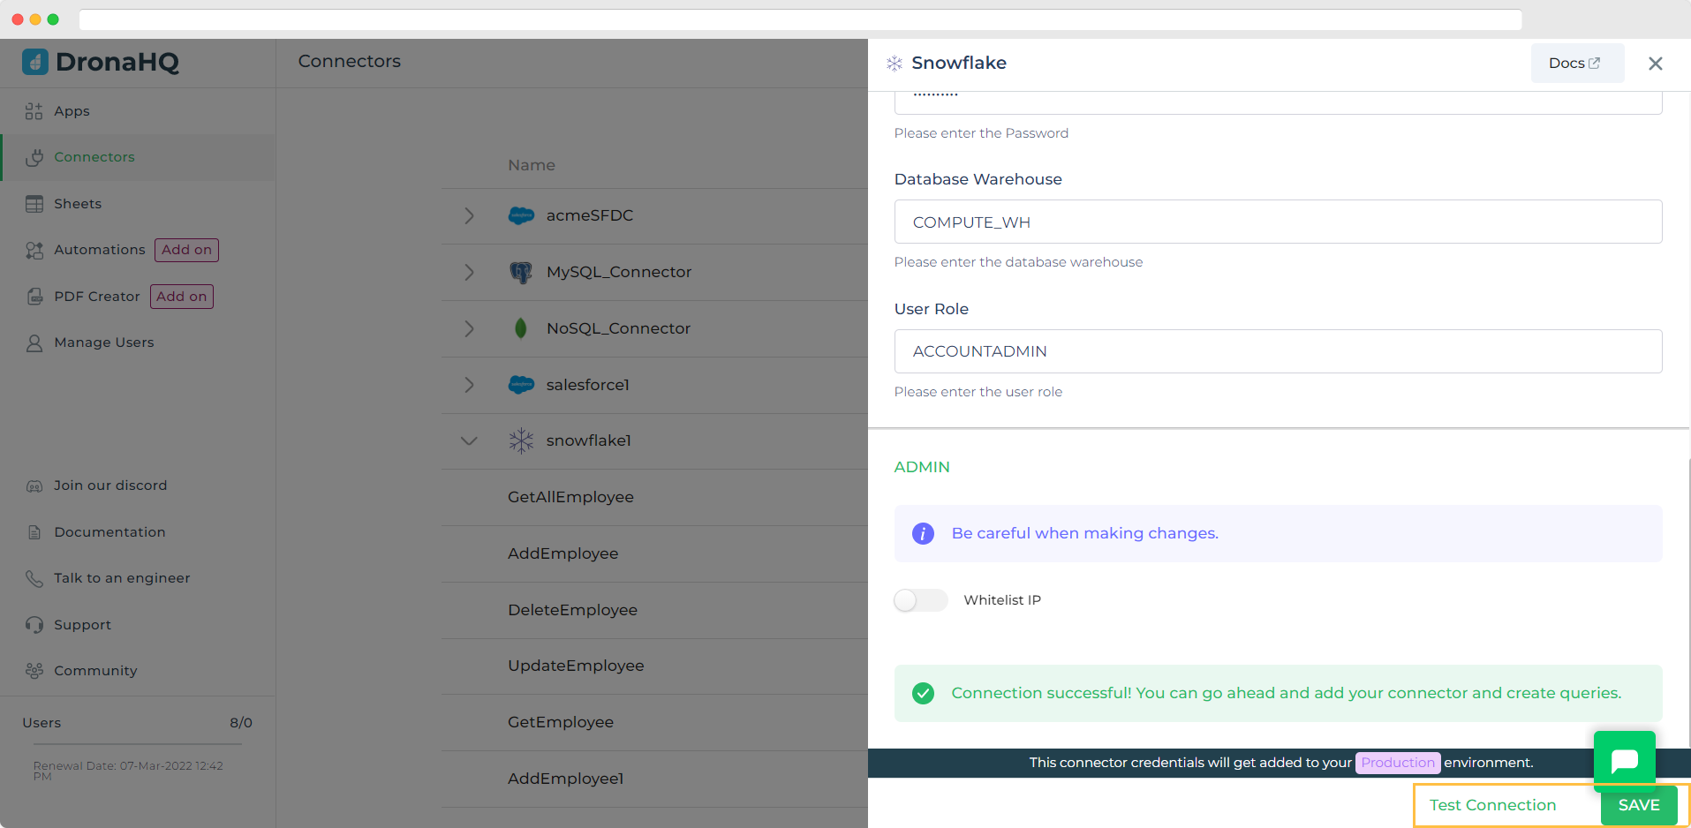The width and height of the screenshot is (1691, 828).
Task: Close the Snowflake panel with X
Action: pyautogui.click(x=1655, y=64)
